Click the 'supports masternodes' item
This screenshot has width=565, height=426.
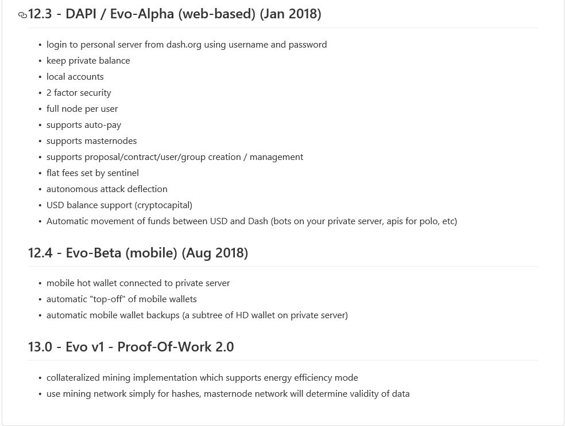pos(91,141)
